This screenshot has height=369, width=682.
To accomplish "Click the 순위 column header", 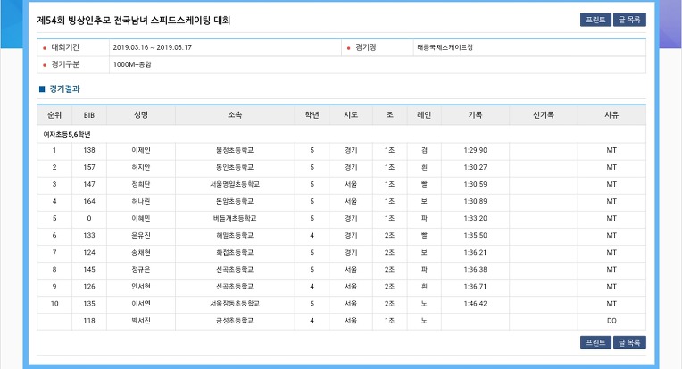I will point(54,115).
